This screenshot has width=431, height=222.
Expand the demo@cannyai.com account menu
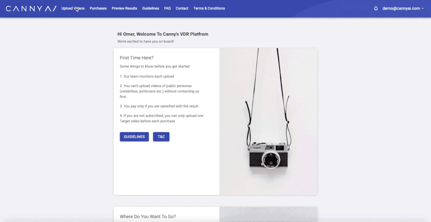point(403,9)
